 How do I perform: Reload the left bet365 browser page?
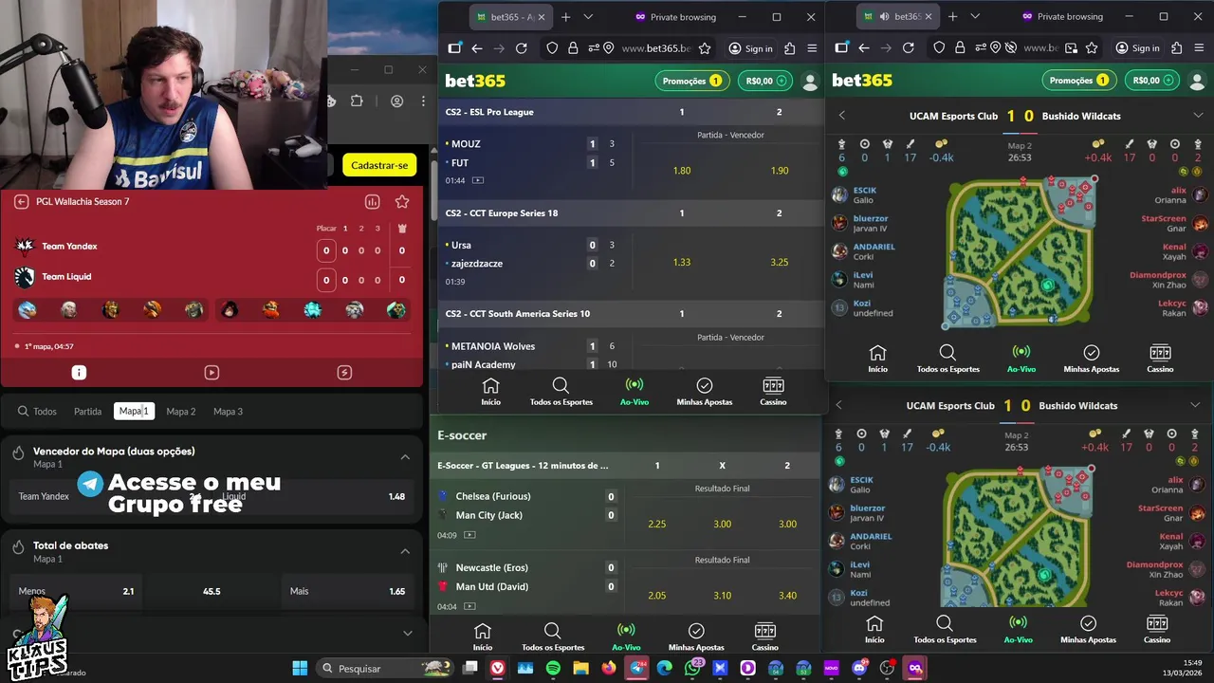click(x=521, y=48)
